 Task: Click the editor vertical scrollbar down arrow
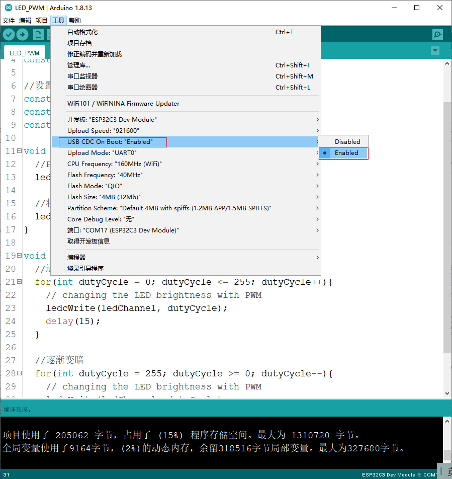point(447,393)
